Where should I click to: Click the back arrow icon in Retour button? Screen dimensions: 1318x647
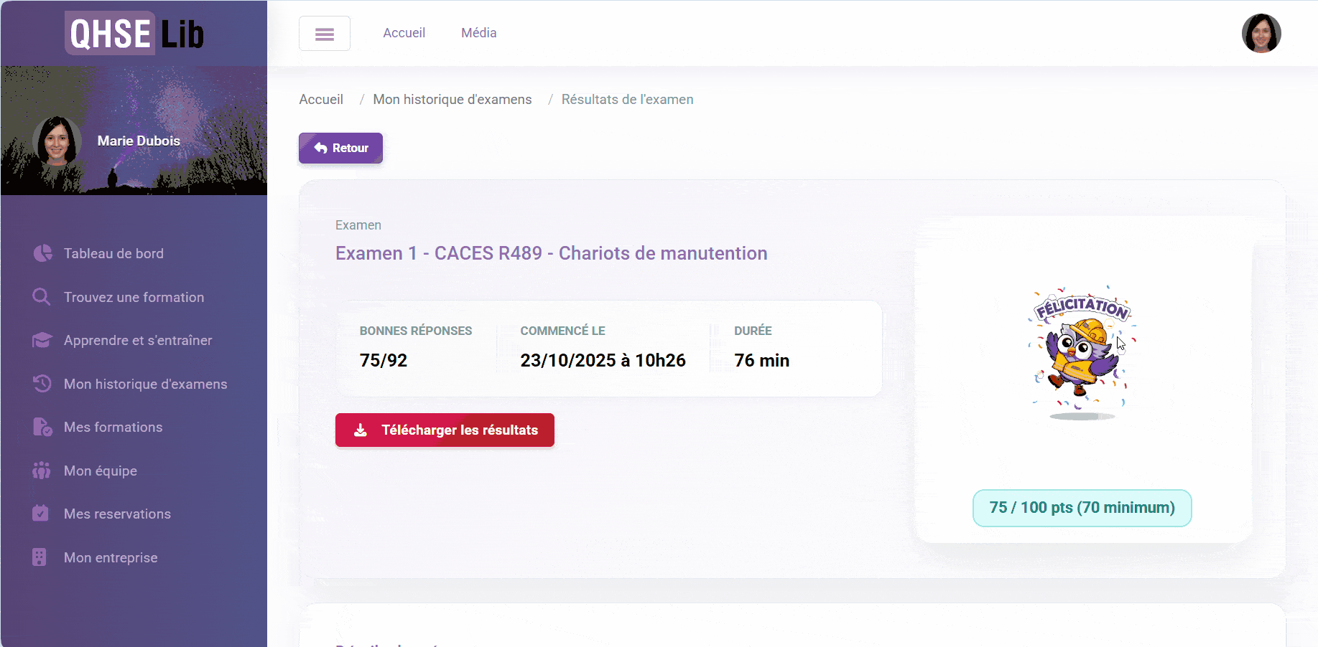[320, 148]
